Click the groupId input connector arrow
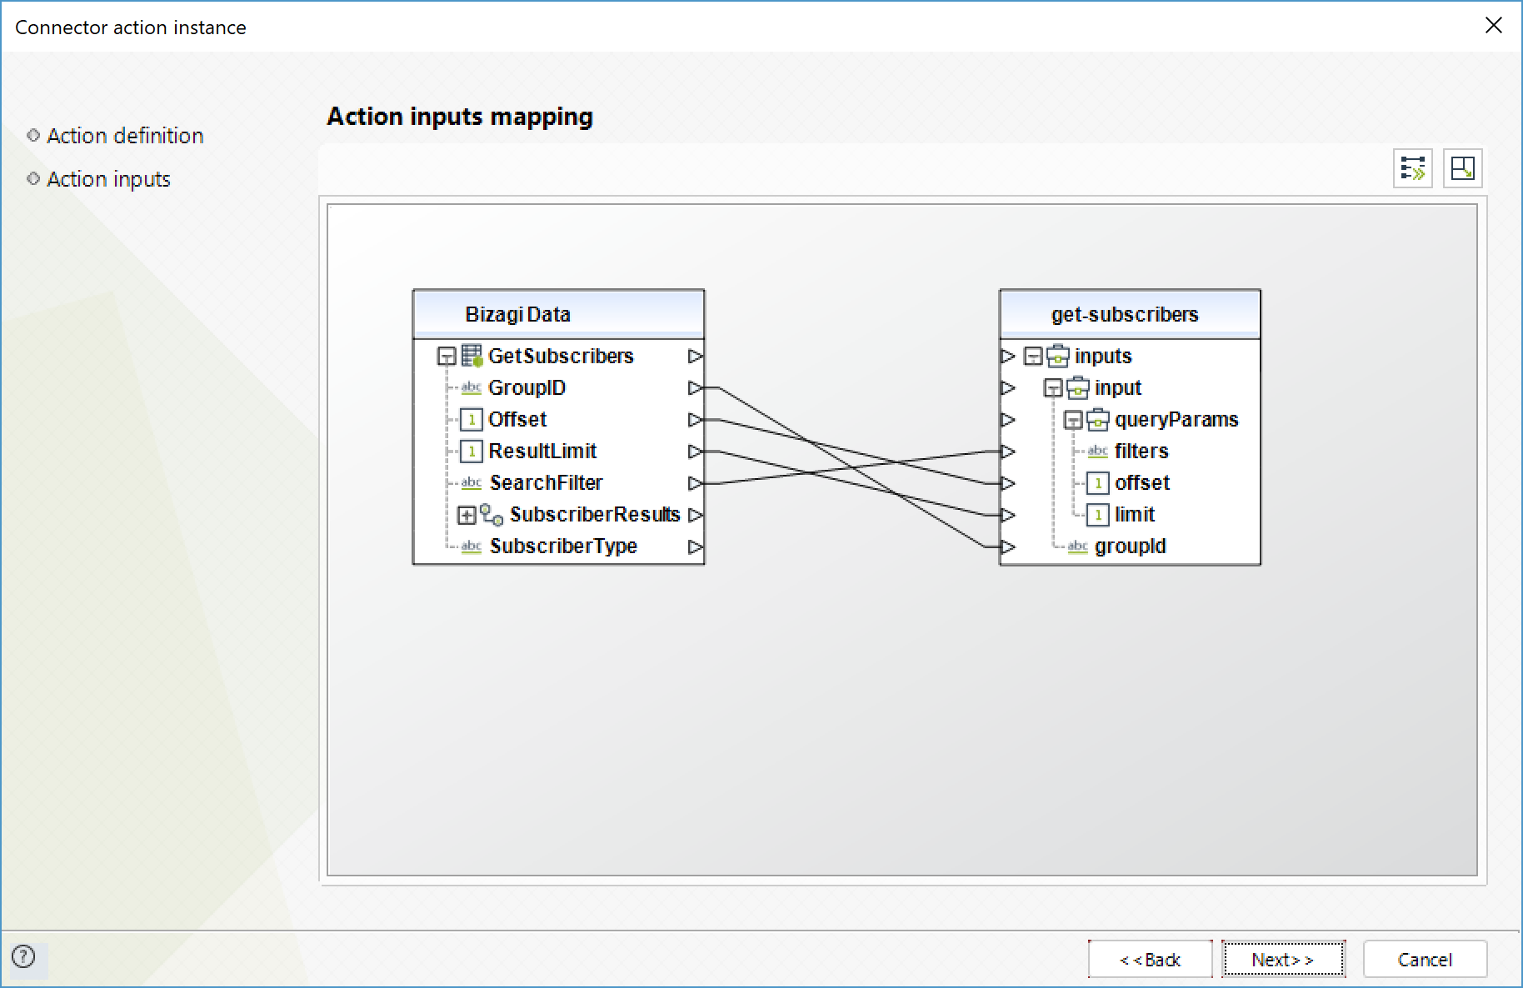 click(x=1008, y=546)
